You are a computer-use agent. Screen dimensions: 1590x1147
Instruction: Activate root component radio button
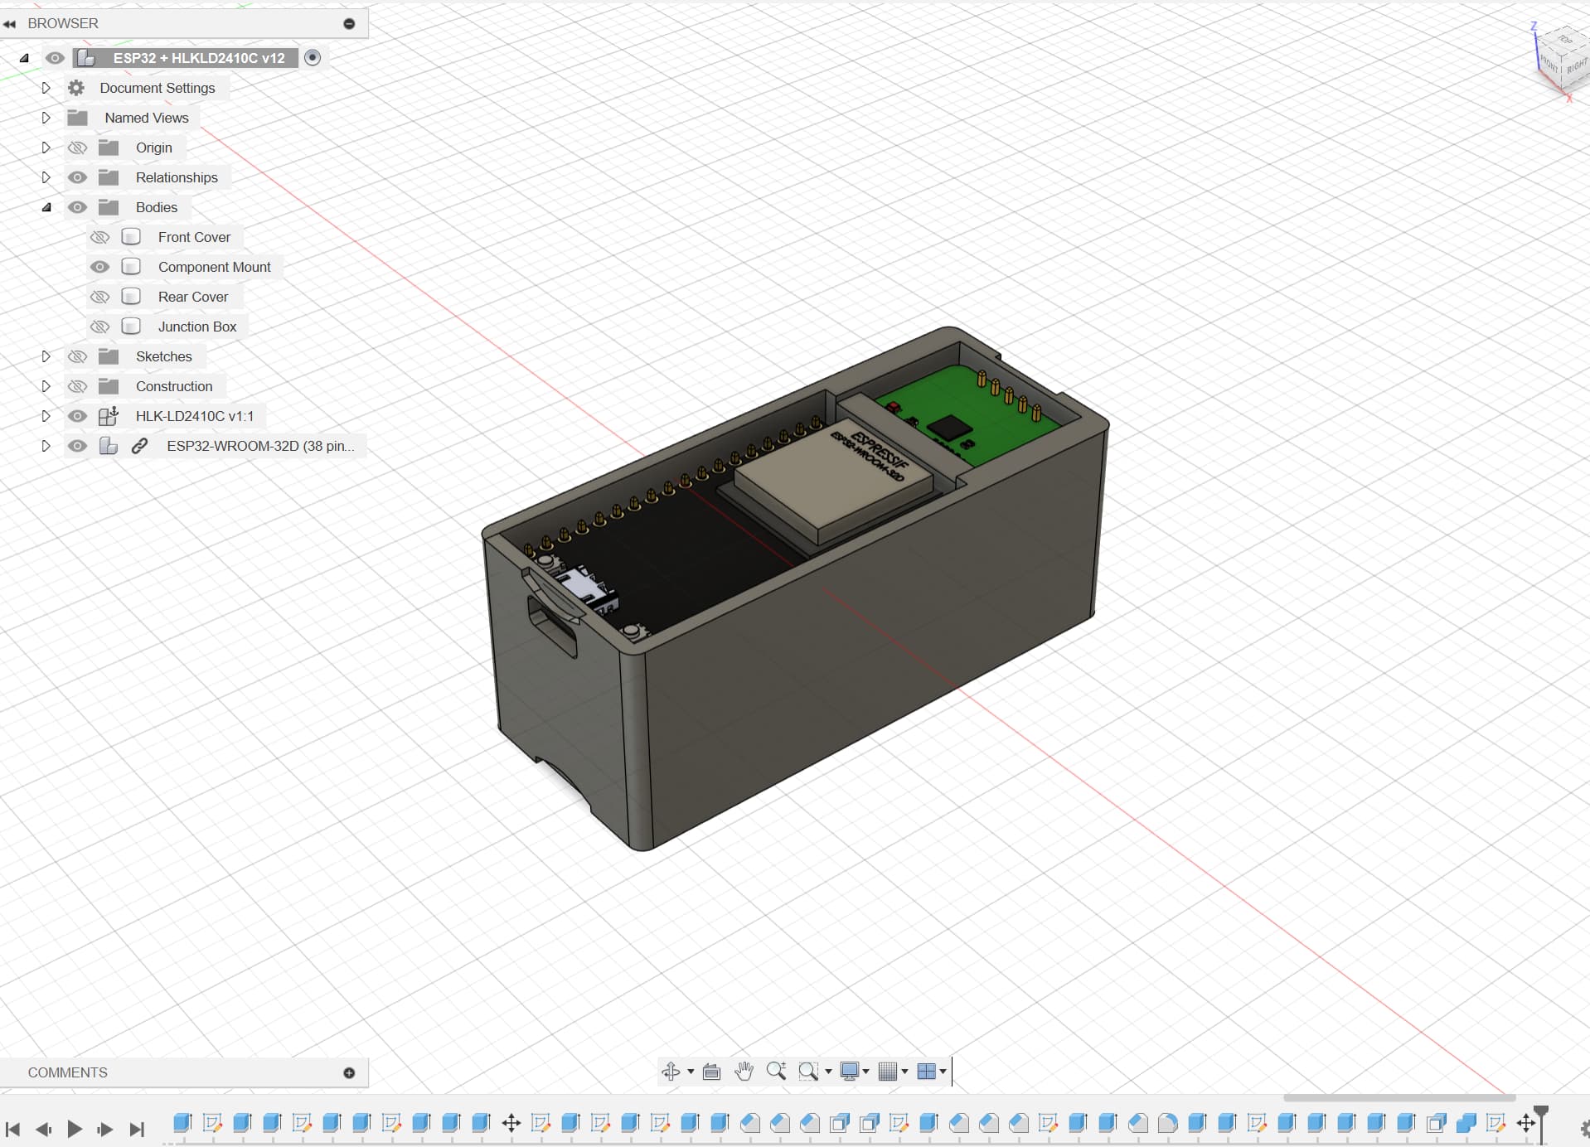[313, 57]
